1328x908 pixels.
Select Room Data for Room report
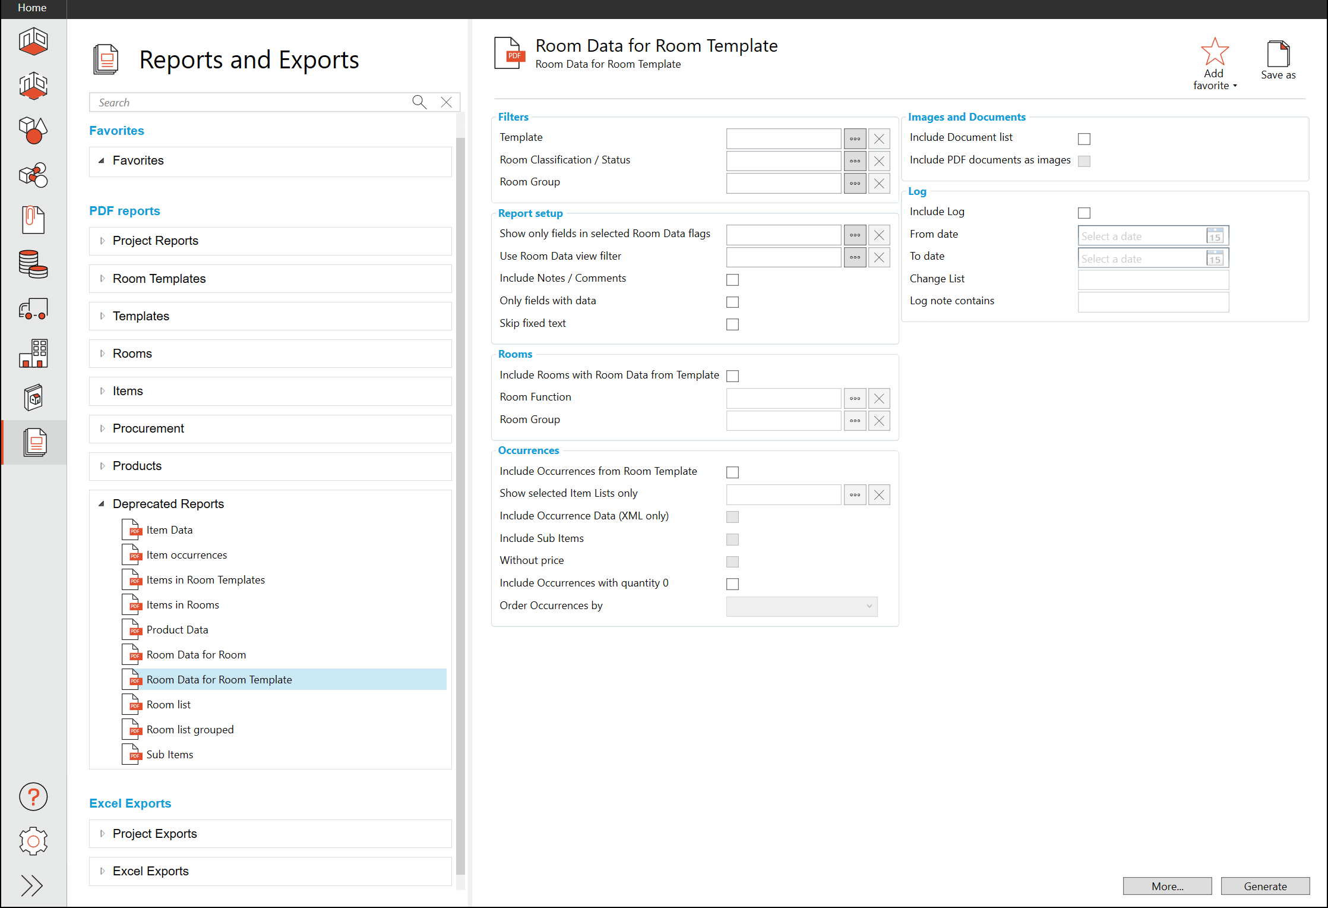pyautogui.click(x=197, y=654)
